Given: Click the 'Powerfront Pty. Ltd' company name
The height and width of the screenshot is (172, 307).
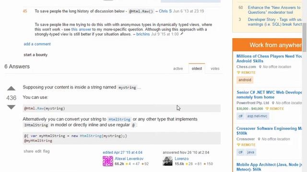Looking at the screenshot, I should click(x=253, y=103).
